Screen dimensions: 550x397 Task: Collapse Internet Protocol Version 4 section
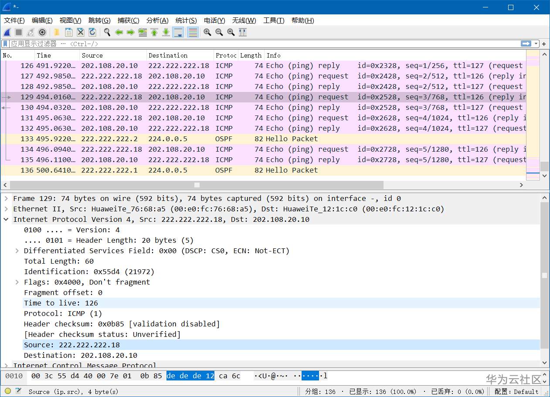(6, 219)
